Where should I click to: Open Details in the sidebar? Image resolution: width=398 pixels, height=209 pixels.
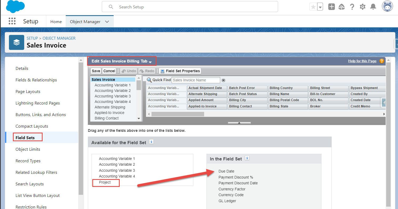tap(22, 69)
